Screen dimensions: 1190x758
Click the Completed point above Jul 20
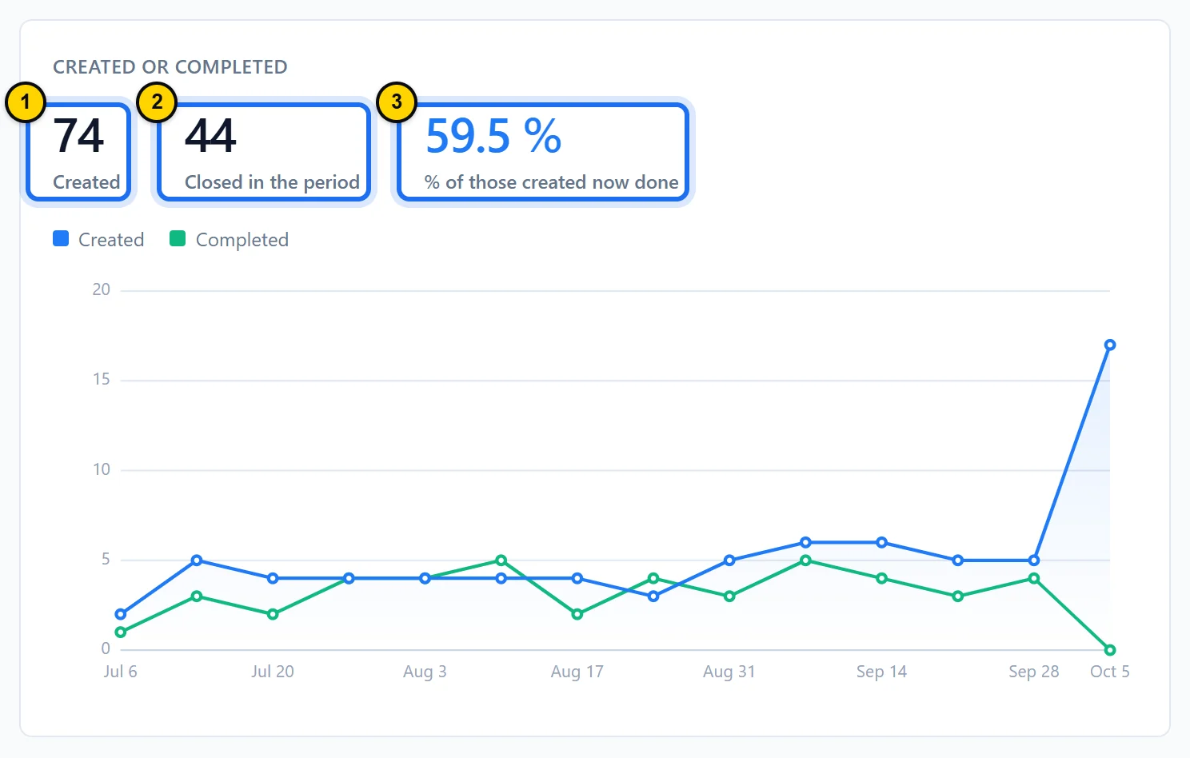pos(273,614)
